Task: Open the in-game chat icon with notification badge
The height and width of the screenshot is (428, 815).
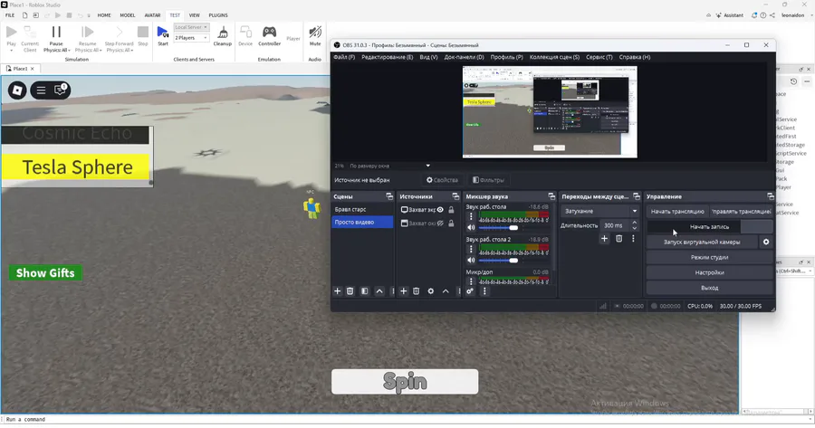Action: click(61, 90)
